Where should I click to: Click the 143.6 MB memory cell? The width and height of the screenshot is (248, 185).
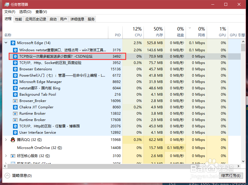point(155,50)
